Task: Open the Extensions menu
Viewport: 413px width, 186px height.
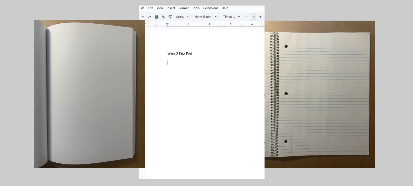Action: (x=211, y=8)
